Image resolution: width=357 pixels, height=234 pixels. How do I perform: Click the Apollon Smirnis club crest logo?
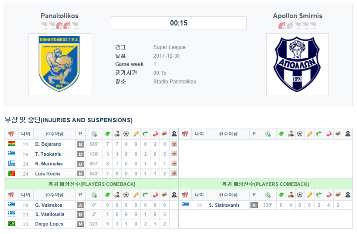(x=297, y=64)
